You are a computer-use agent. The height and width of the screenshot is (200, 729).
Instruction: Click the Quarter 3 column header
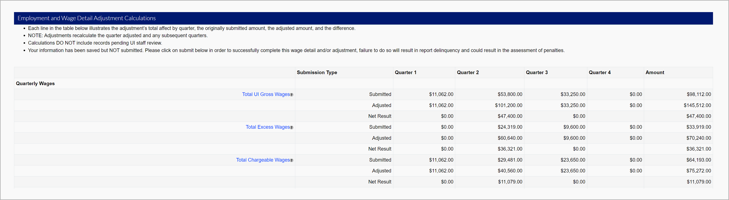(537, 72)
